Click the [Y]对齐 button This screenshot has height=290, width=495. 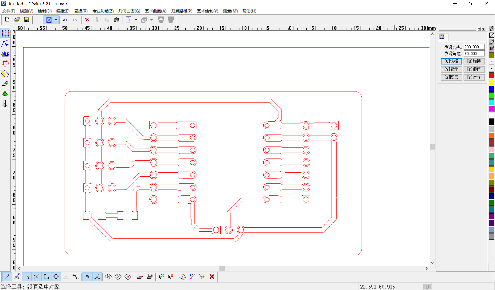tap(474, 77)
